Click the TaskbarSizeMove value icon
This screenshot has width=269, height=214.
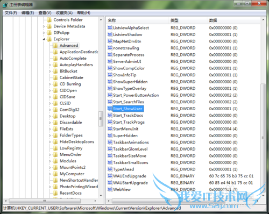click(x=110, y=156)
